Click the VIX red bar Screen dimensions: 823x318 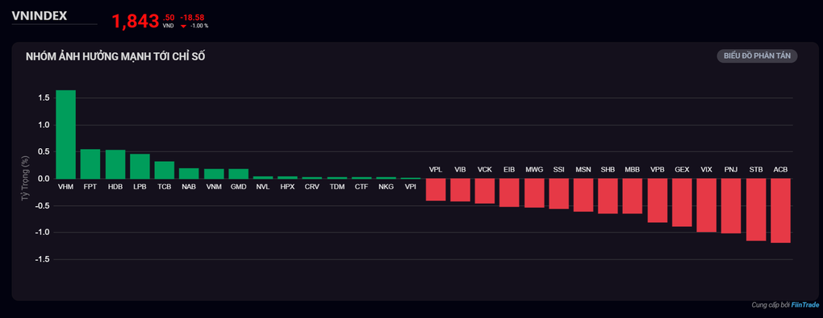click(x=707, y=205)
